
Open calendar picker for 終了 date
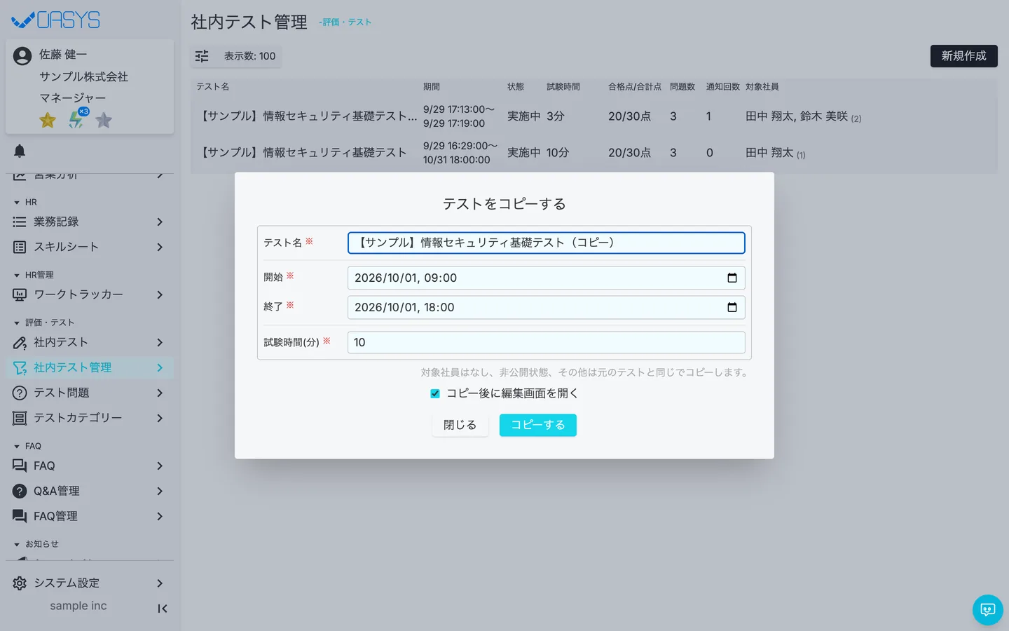[732, 307]
